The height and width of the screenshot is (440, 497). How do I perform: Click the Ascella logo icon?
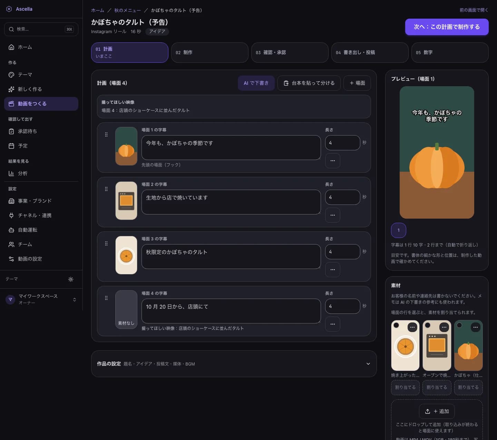[x=9, y=9]
